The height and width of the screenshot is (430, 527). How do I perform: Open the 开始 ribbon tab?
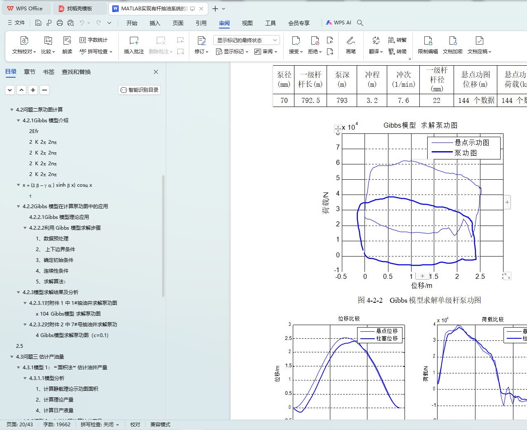point(132,23)
